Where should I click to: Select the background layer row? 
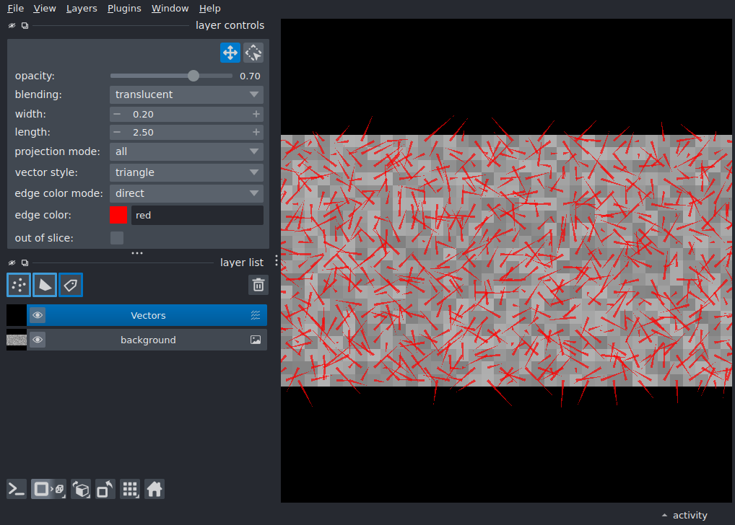[x=147, y=340]
